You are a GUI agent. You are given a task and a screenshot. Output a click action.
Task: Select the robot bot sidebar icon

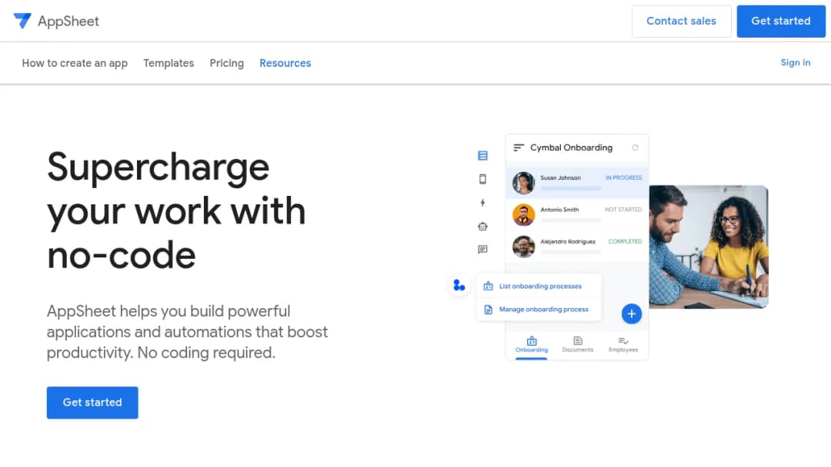pyautogui.click(x=482, y=227)
